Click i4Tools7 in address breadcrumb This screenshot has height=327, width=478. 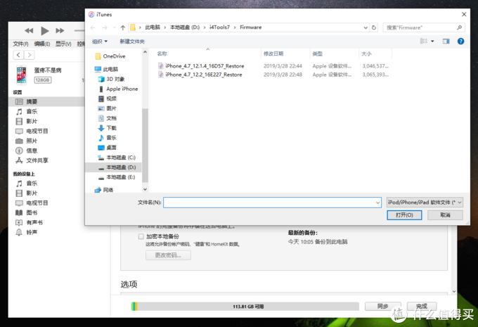(219, 27)
